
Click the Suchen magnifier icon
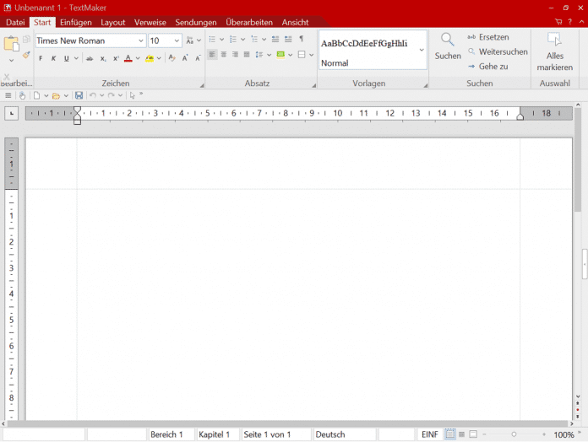(x=448, y=40)
